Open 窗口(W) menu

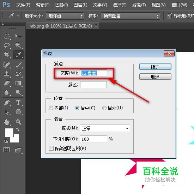tap(179, 5)
